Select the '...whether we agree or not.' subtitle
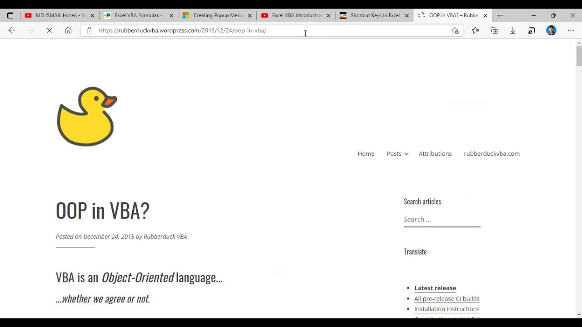This screenshot has width=582, height=327. tap(103, 299)
